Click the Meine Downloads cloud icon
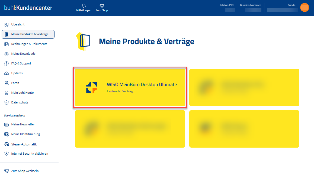Screen dimensions: 314x182 [x=7, y=54]
